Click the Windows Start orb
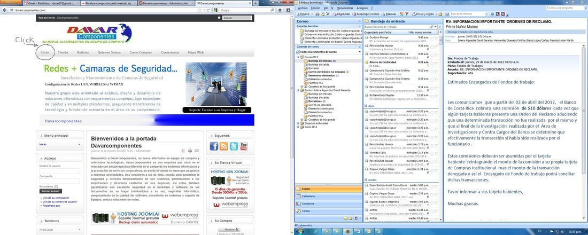Viewport: 588px width, 235px height. 299,231
